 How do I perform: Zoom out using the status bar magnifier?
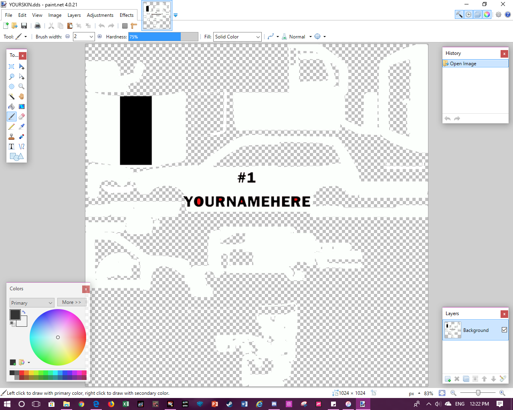pos(453,393)
